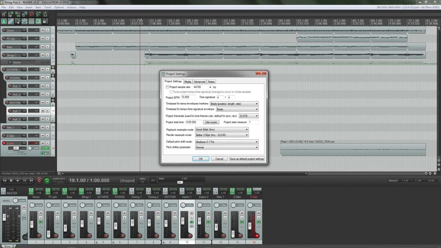Toggle the green repeat loop button

coord(47,181)
